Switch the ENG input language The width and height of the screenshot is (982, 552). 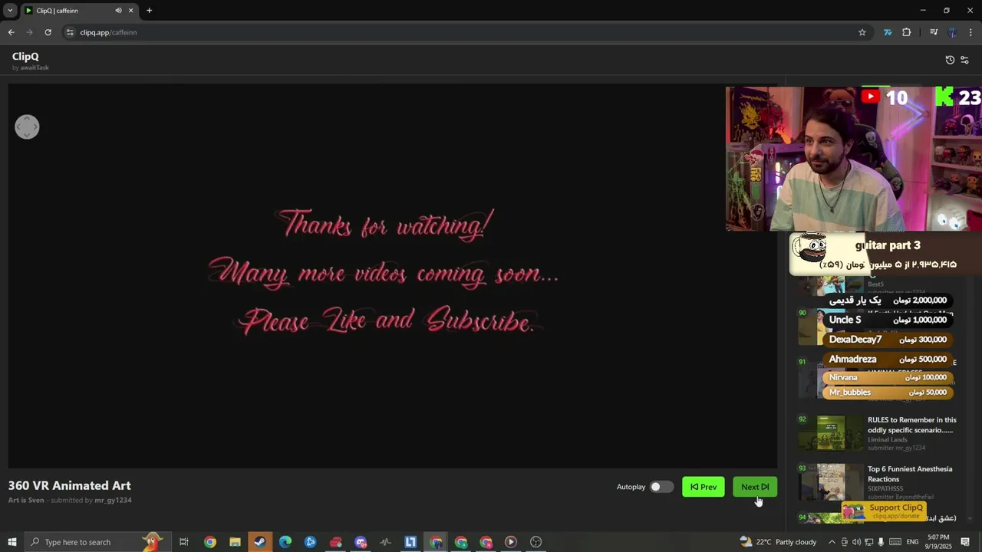point(912,542)
